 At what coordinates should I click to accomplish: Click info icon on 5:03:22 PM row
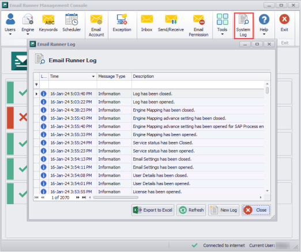pos(44,102)
